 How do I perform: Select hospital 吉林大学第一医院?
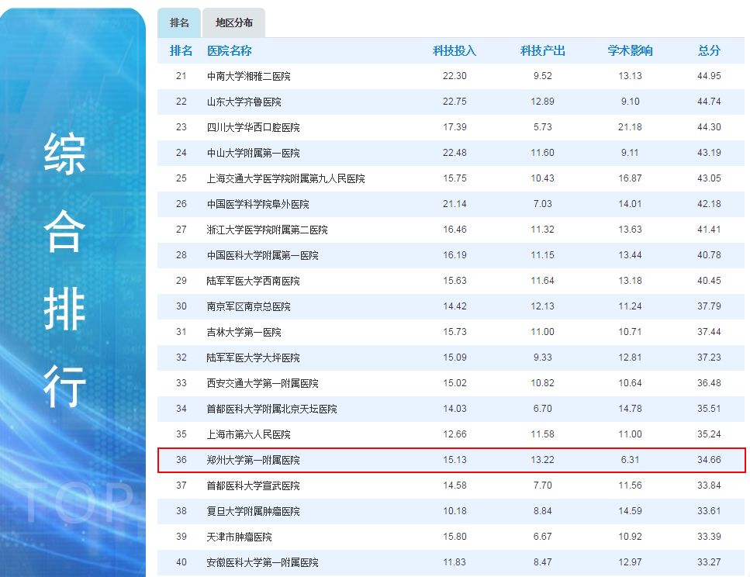pos(244,332)
